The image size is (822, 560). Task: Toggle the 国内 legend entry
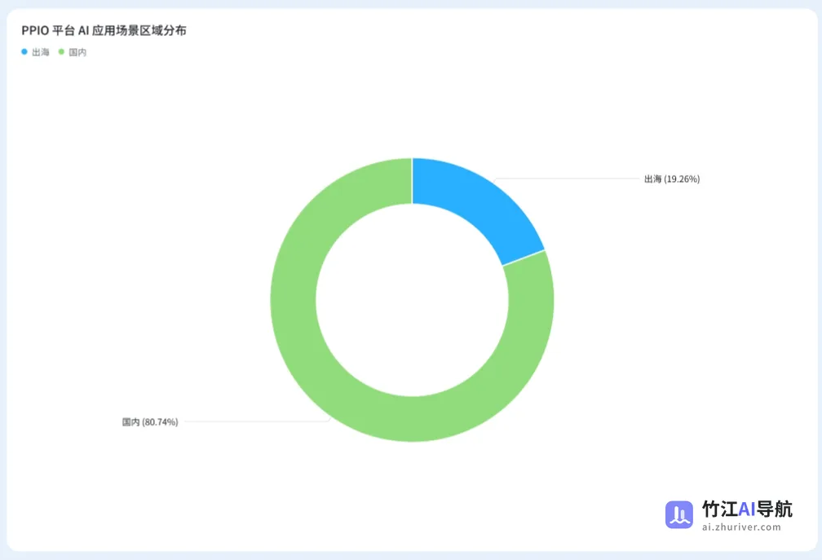pos(73,52)
